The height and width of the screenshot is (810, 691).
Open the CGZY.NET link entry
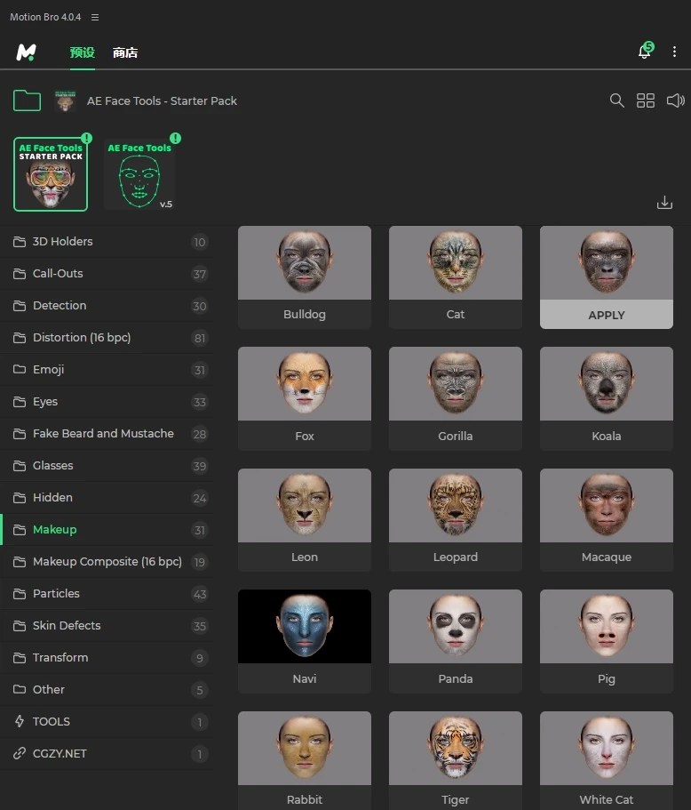pyautogui.click(x=60, y=754)
